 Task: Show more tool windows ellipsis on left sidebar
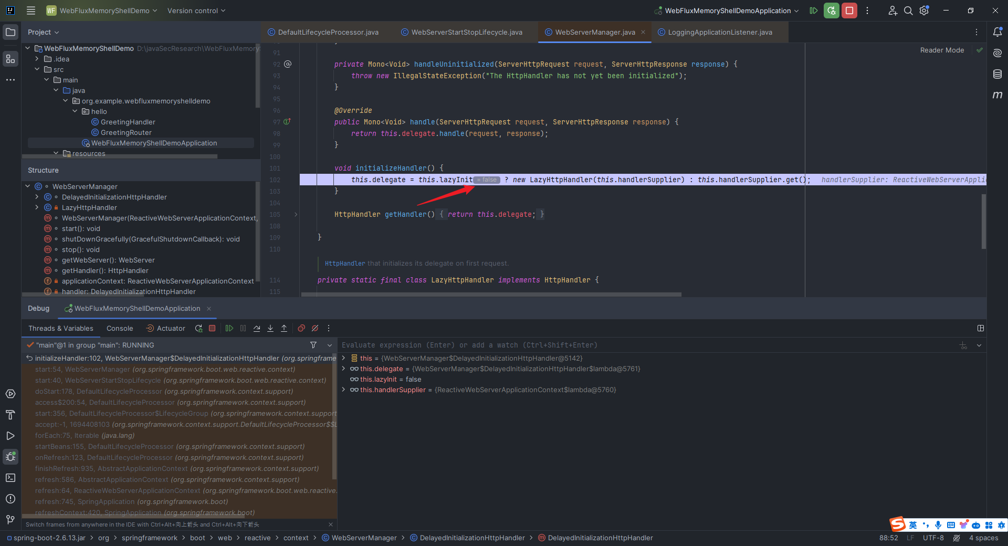(x=10, y=80)
